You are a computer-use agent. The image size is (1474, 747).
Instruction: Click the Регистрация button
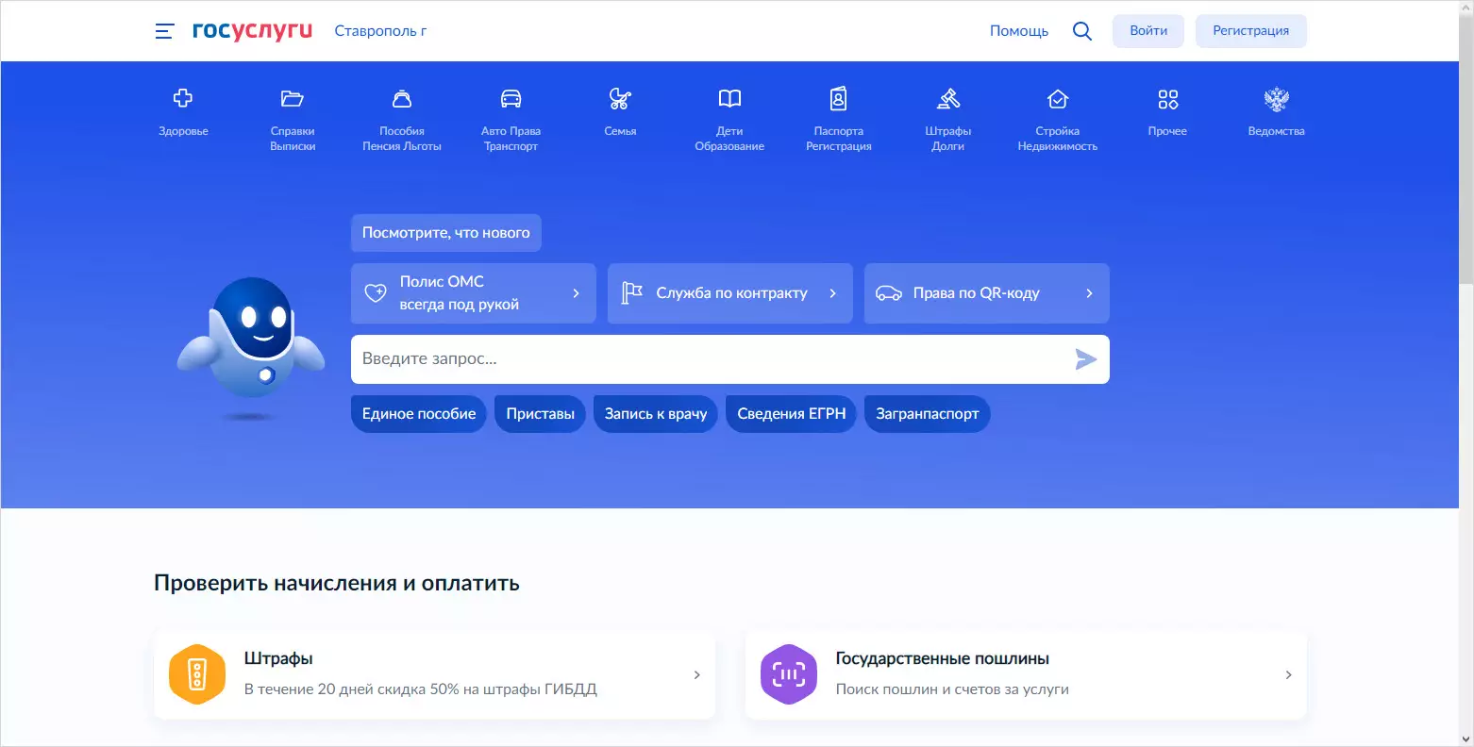click(x=1251, y=31)
